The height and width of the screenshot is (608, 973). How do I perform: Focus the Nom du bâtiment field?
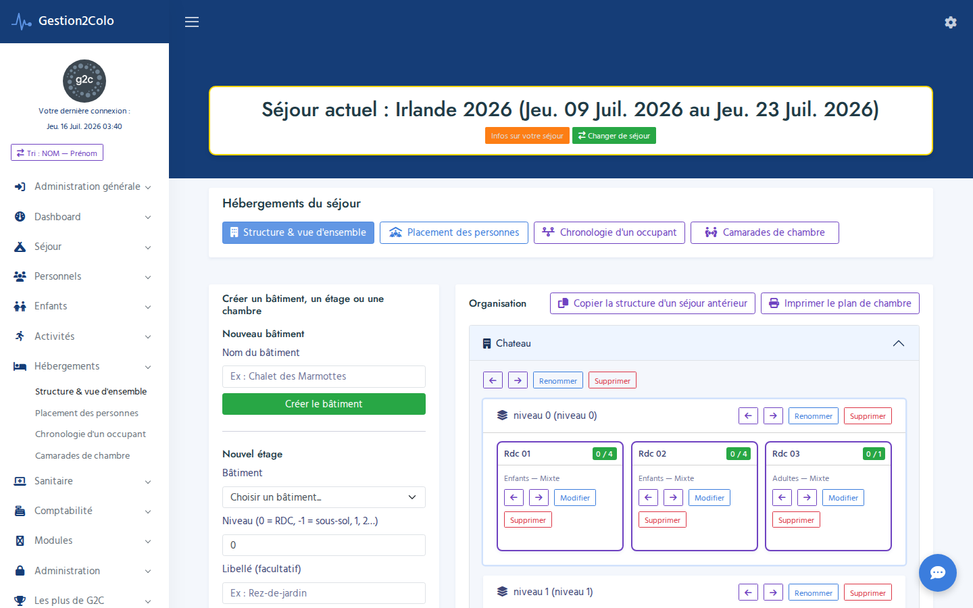click(x=324, y=376)
